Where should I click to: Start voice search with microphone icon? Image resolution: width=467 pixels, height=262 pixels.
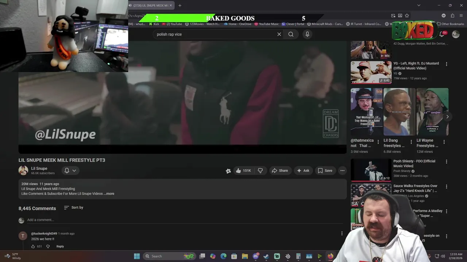point(307,34)
